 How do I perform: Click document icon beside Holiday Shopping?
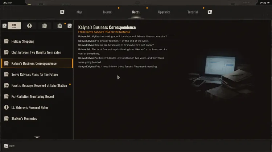(7, 41)
